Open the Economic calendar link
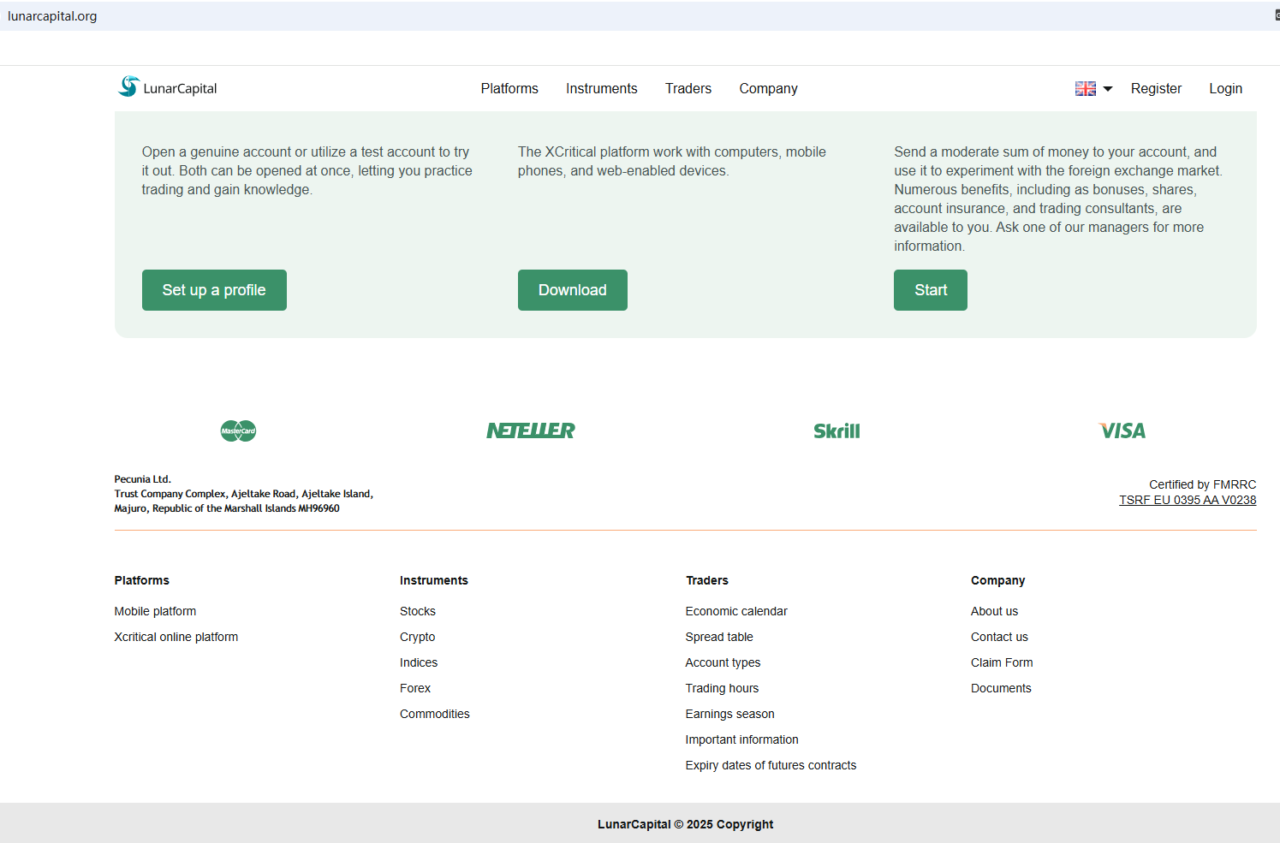1280x843 pixels. [x=736, y=611]
